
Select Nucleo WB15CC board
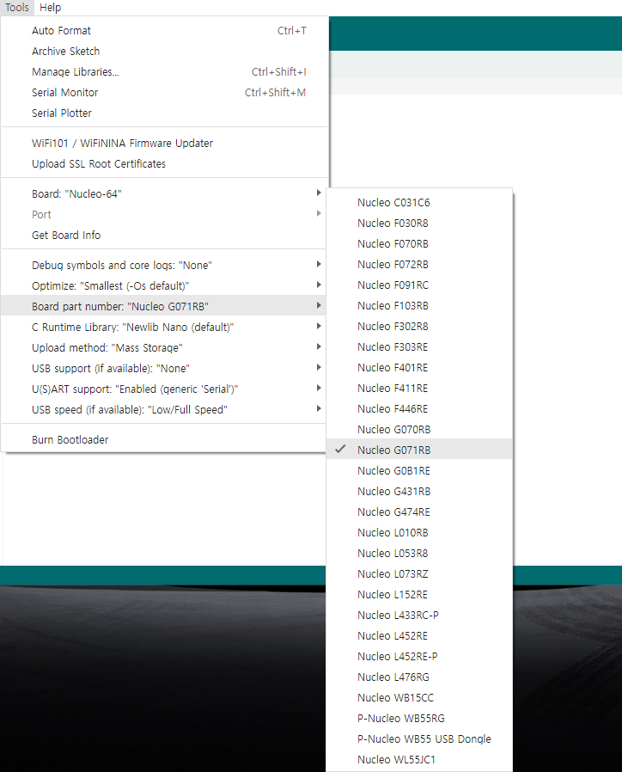pos(419,699)
